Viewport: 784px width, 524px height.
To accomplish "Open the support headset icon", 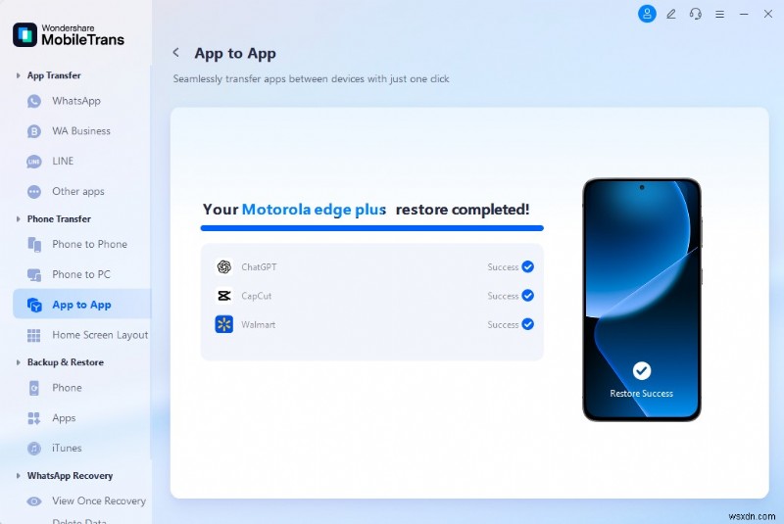I will pyautogui.click(x=696, y=14).
